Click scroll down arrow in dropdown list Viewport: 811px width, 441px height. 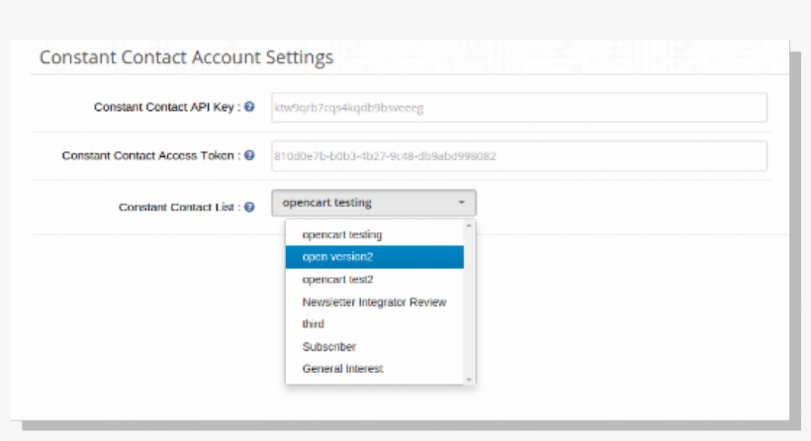click(470, 378)
